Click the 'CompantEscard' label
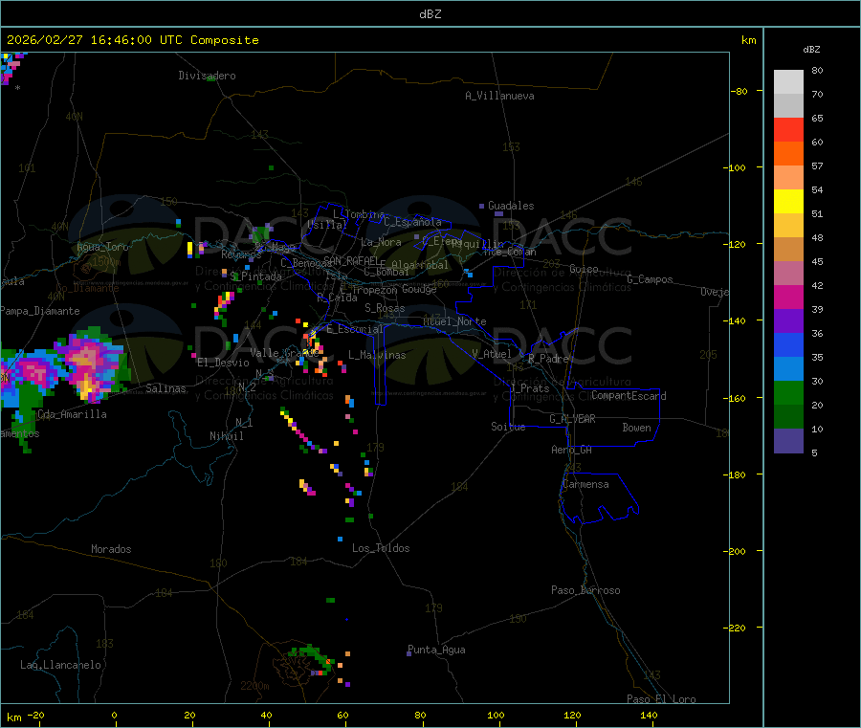Viewport: 861px width, 728px height. coord(629,396)
